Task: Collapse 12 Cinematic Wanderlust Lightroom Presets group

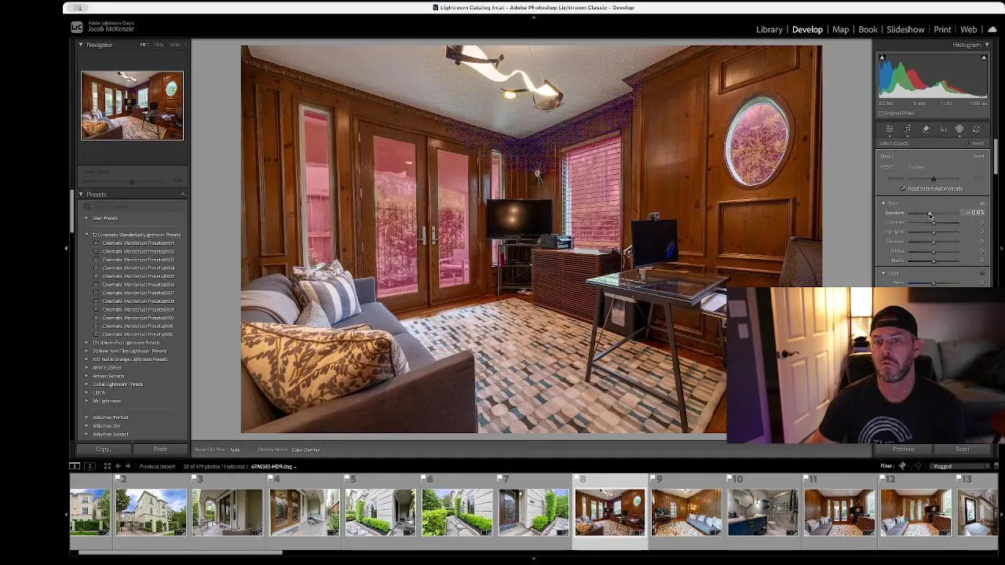Action: click(x=87, y=235)
